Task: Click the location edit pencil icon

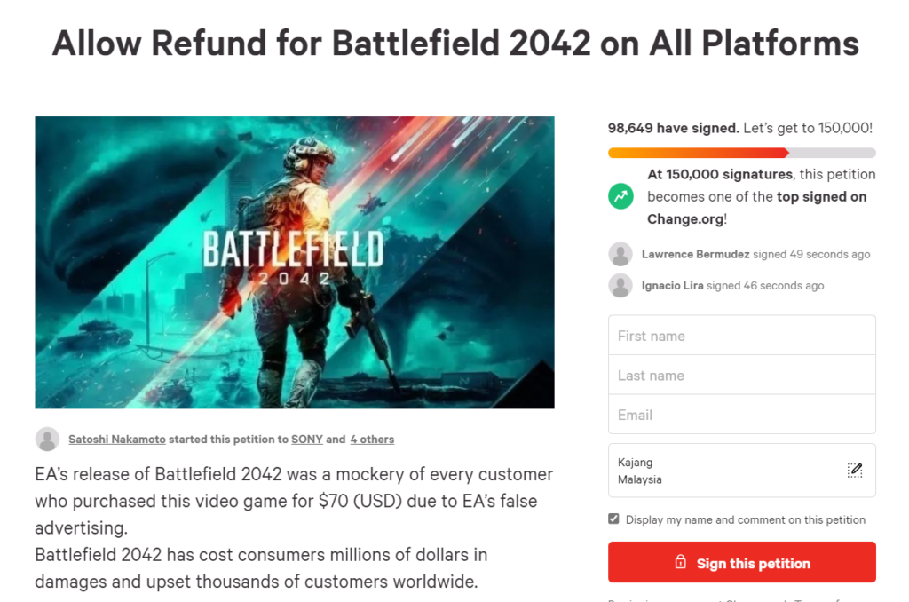Action: 854,471
